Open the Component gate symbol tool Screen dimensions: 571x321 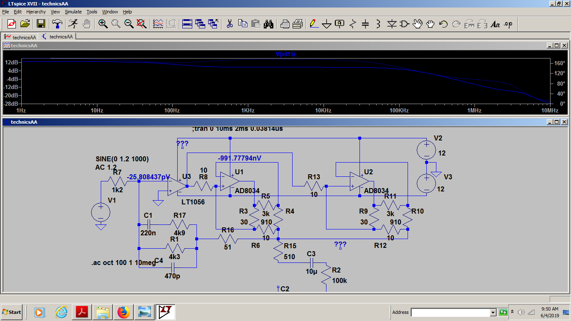click(405, 23)
